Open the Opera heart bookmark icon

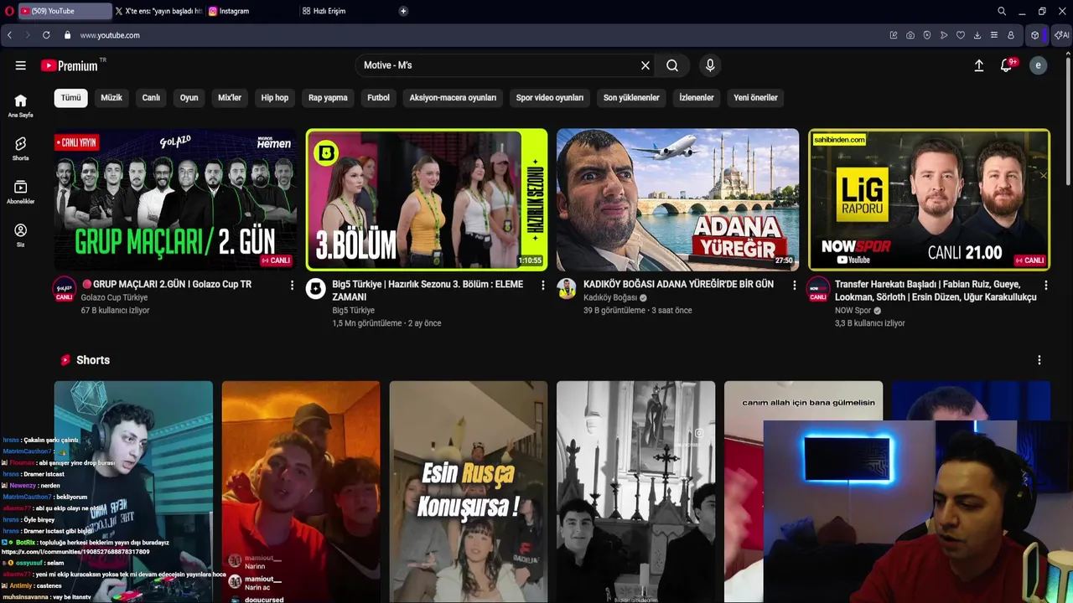pos(961,35)
